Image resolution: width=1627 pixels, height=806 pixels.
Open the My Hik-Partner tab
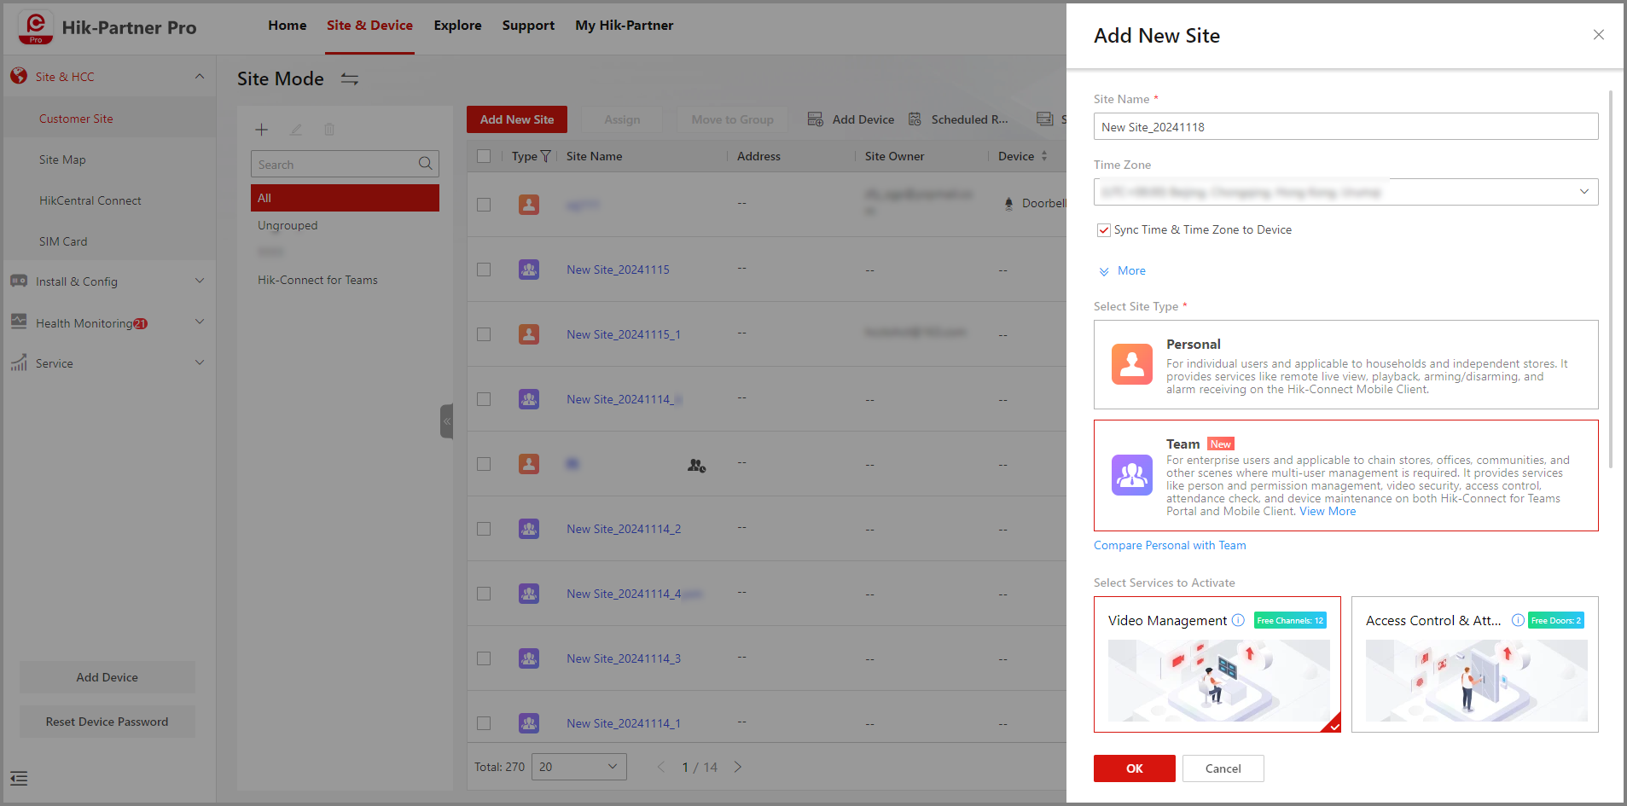tap(625, 26)
